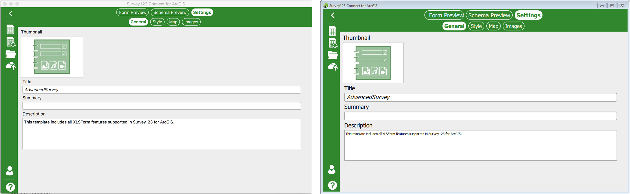
Task: Click Title field AdvancedSurvey in Mac window
Action: [x=162, y=90]
